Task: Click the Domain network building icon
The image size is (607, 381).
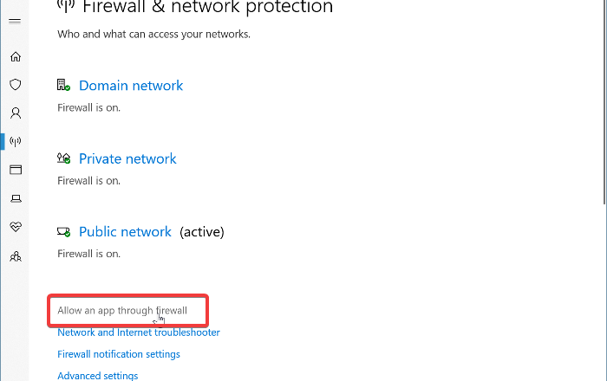Action: click(63, 86)
